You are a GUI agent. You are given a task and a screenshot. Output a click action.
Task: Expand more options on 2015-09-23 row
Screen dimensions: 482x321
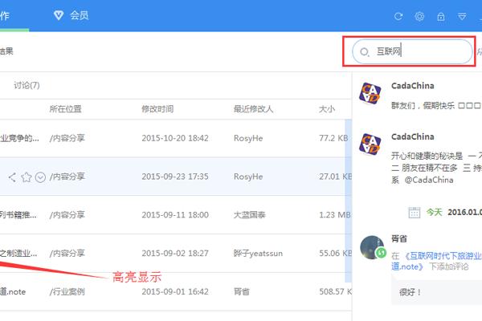(x=40, y=177)
